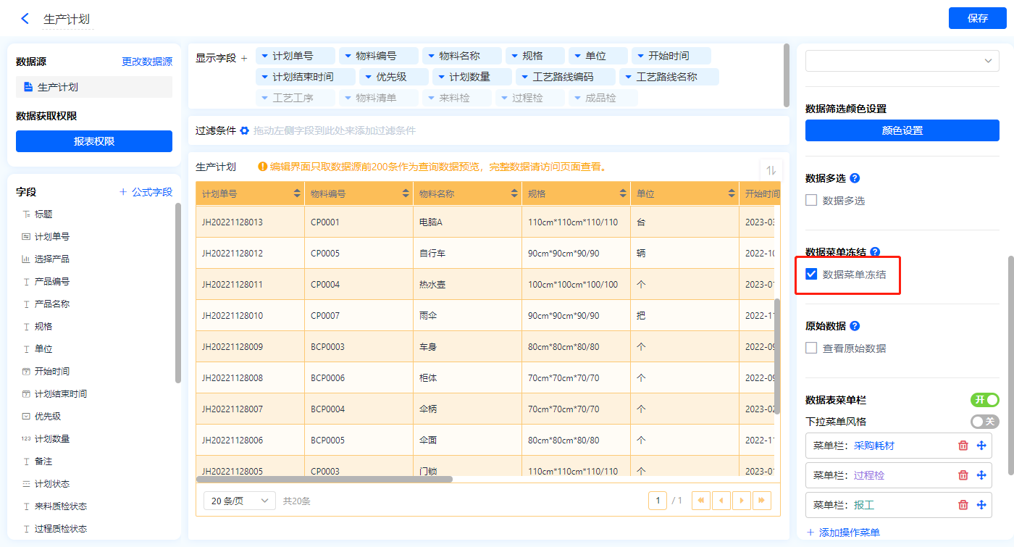Click the back arrow beside 生产计划
The width and height of the screenshot is (1014, 547).
tap(25, 19)
